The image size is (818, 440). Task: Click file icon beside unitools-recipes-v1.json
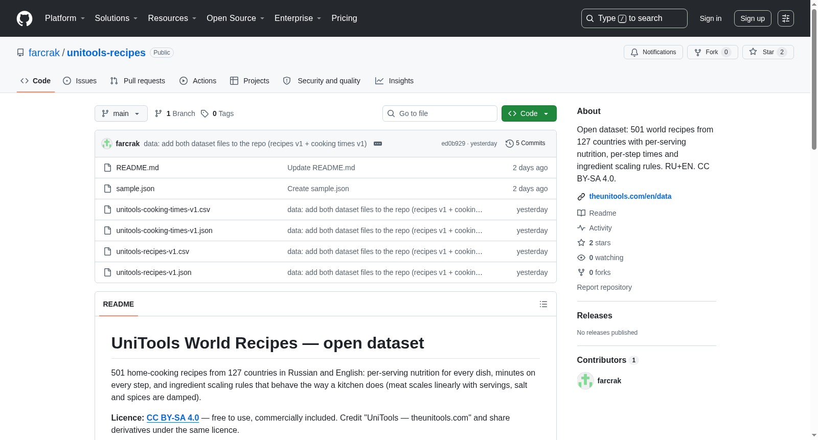pos(107,272)
